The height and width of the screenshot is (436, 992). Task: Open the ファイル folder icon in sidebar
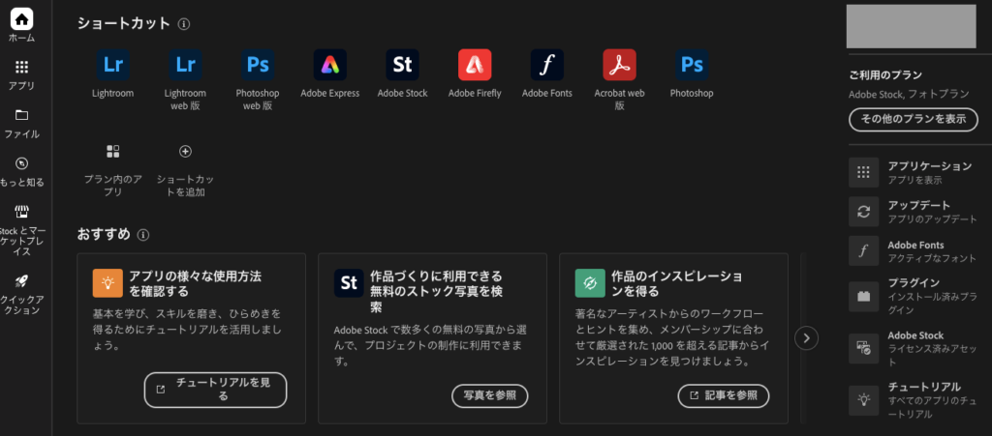coord(21,115)
